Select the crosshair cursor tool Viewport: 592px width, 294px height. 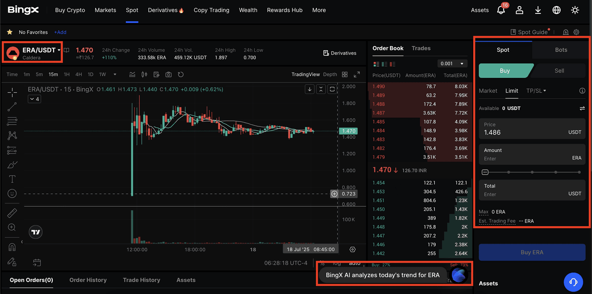point(12,92)
